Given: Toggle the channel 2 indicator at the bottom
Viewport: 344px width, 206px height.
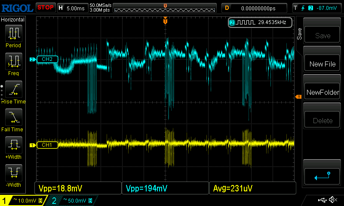Looking at the screenshot, I should [x=54, y=200].
